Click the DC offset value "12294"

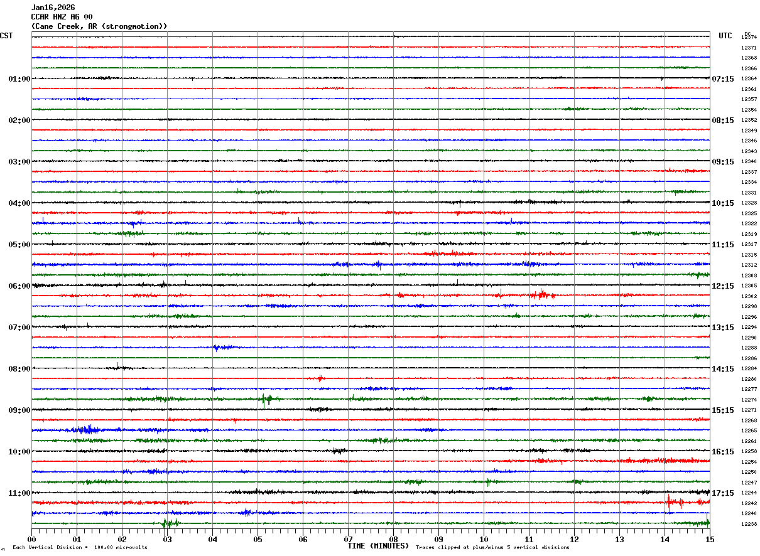coord(749,328)
